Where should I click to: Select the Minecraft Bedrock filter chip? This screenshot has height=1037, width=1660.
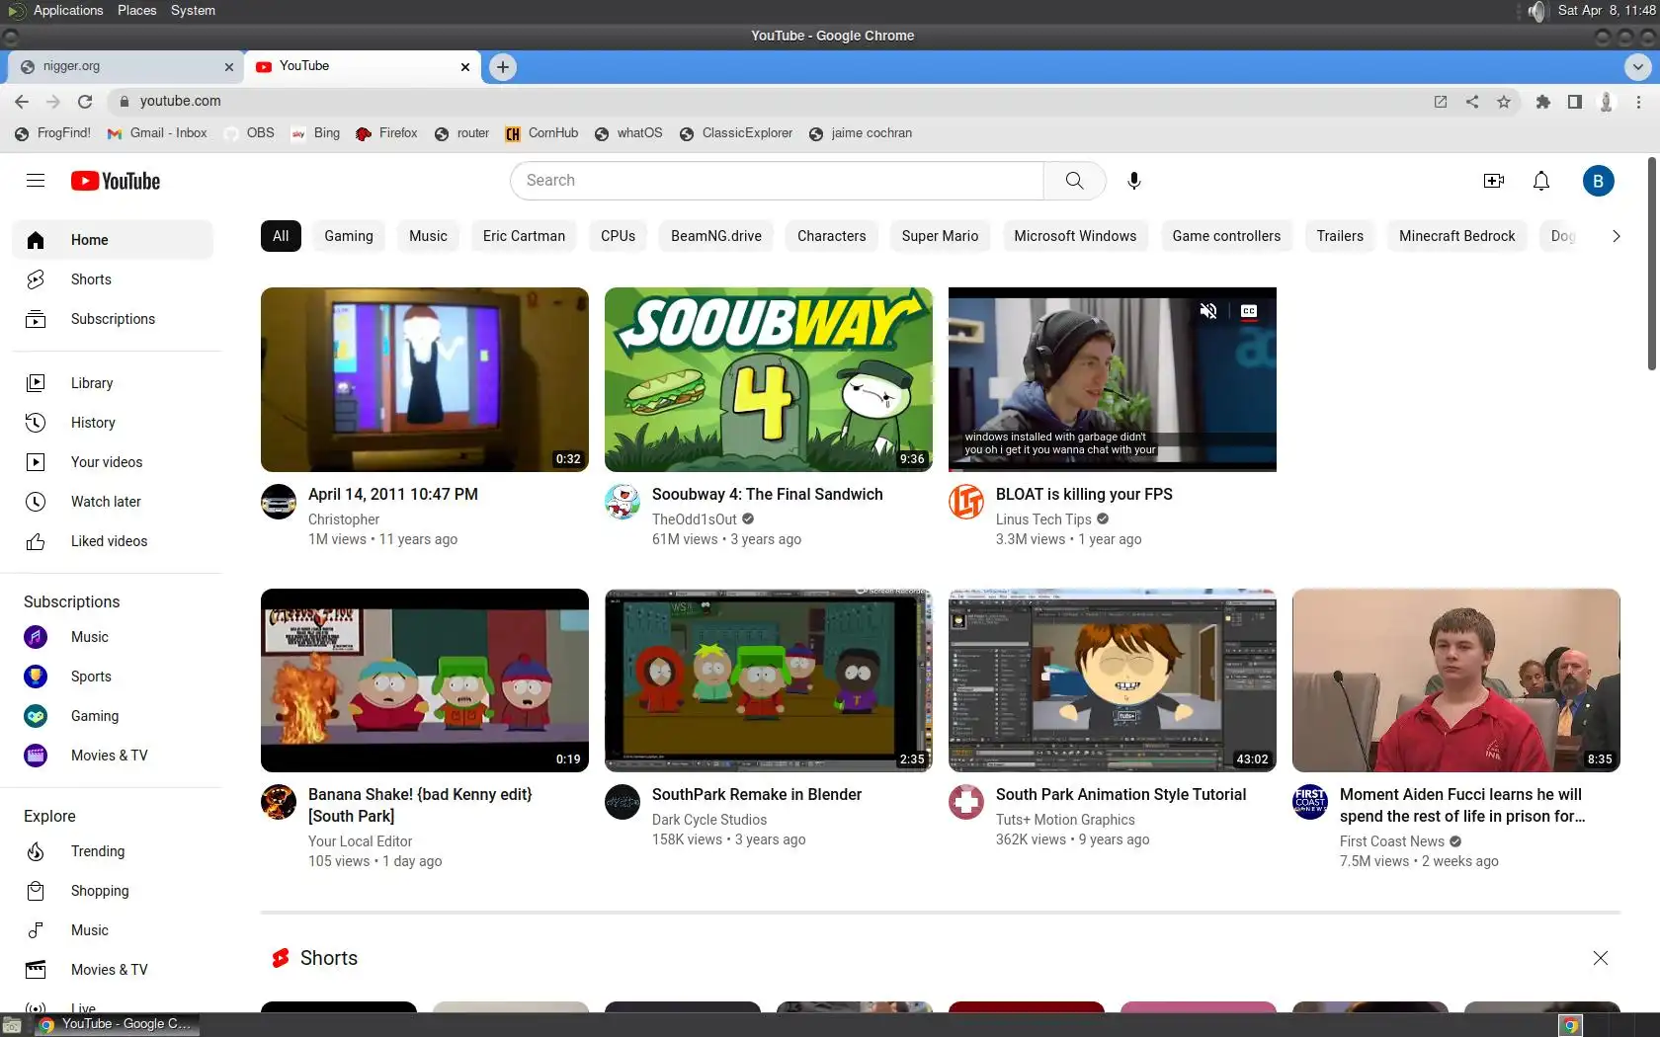1456,236
